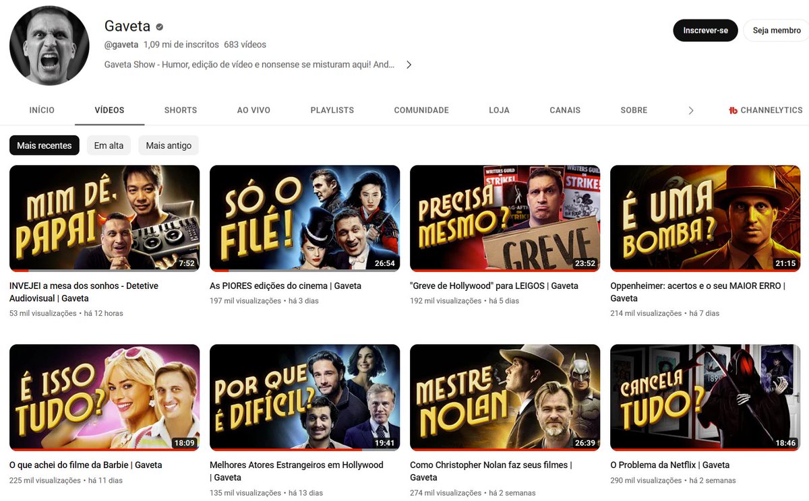The image size is (809, 501).
Task: Open the Channelytics icon link
Action: pos(733,110)
